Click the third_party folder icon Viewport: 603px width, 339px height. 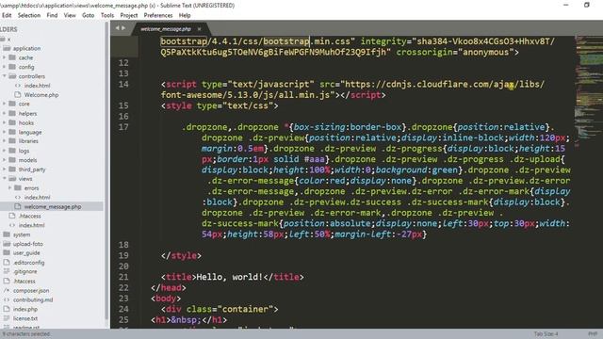(12, 169)
